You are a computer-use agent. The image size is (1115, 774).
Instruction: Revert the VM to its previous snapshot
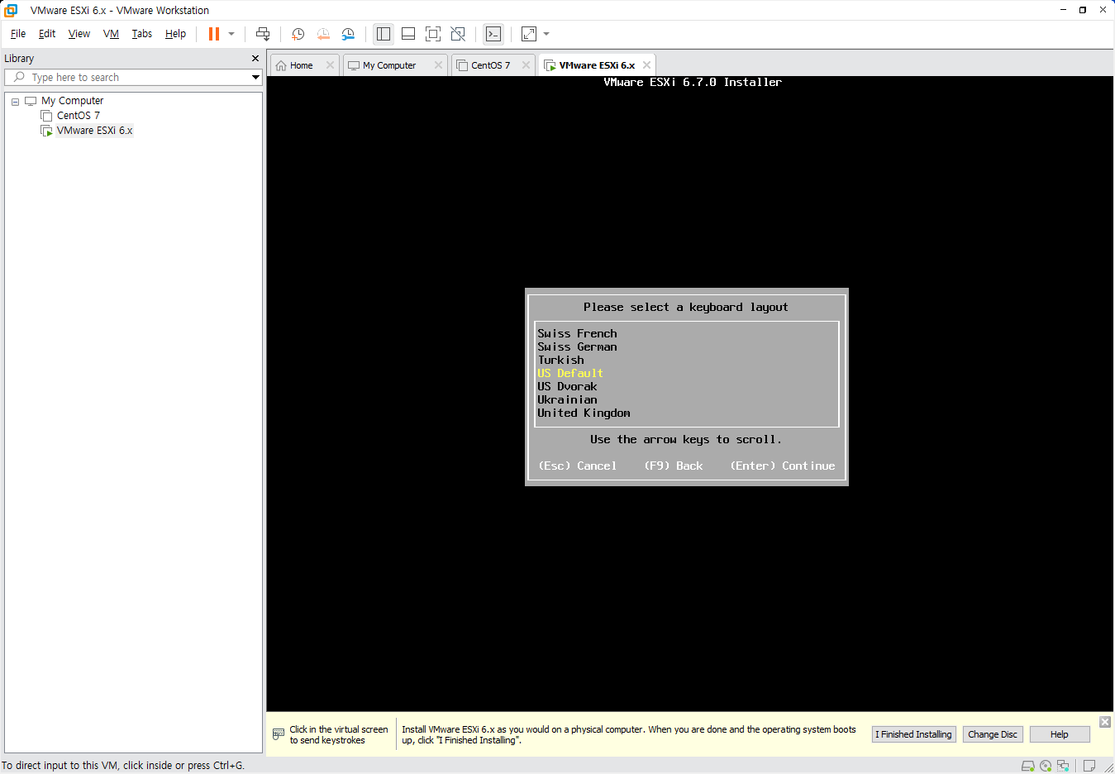click(323, 34)
